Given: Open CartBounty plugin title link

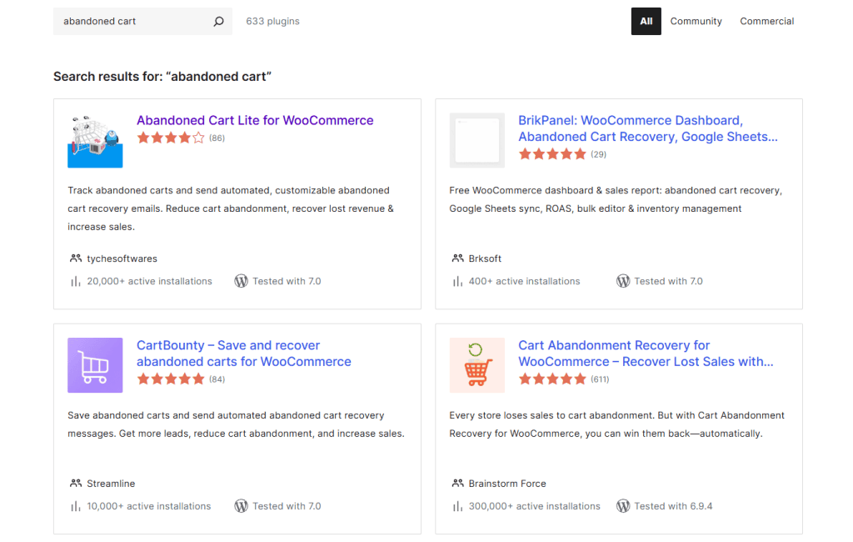Looking at the screenshot, I should click(x=244, y=354).
